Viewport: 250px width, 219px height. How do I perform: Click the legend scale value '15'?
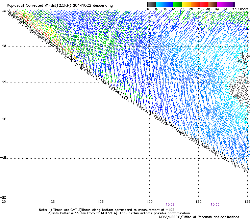tap(173, 9)
